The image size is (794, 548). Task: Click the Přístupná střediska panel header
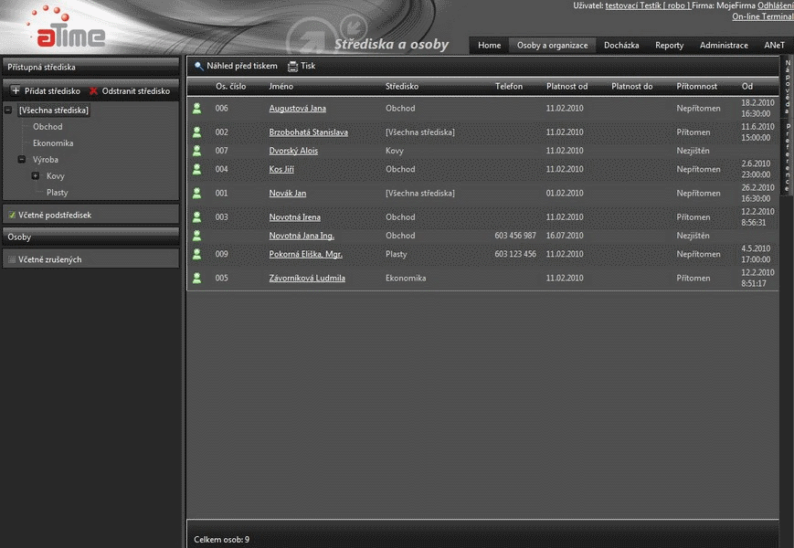91,67
